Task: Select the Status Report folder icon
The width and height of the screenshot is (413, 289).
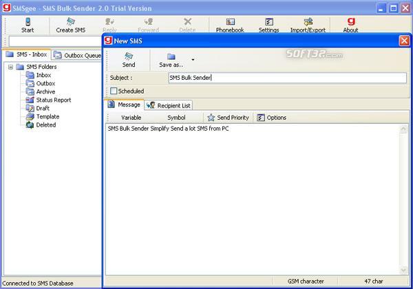Action: click(30, 100)
